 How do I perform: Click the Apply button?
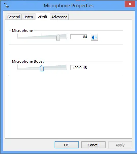pyautogui.click(x=120, y=145)
